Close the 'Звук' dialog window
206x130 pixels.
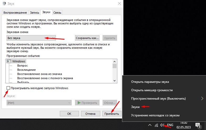tap(119, 3)
